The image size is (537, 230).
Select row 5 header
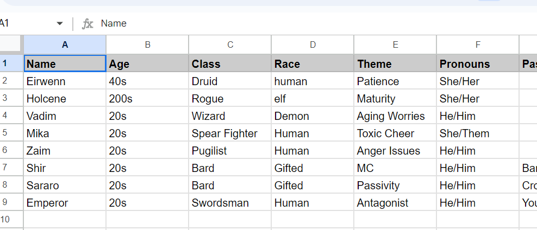(5, 133)
